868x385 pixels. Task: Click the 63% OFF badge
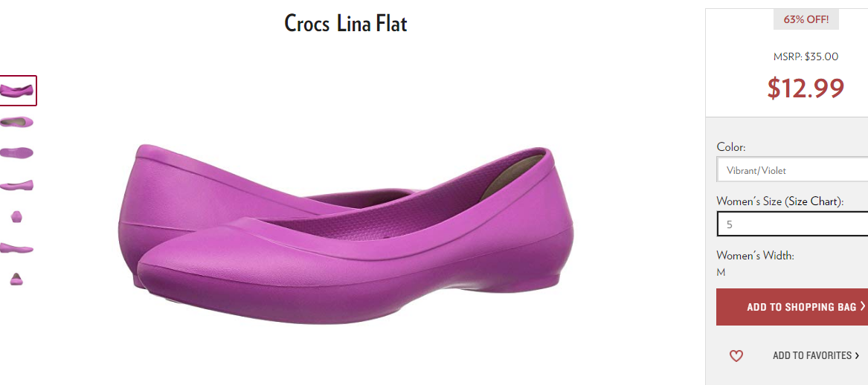pos(806,19)
